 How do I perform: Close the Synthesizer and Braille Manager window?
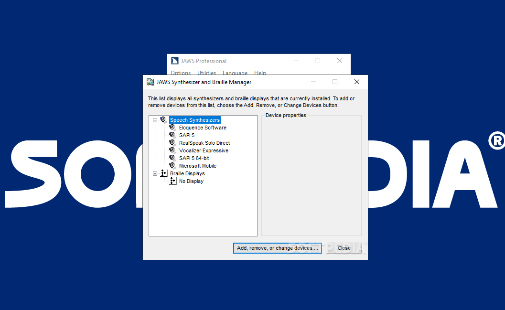pos(357,82)
